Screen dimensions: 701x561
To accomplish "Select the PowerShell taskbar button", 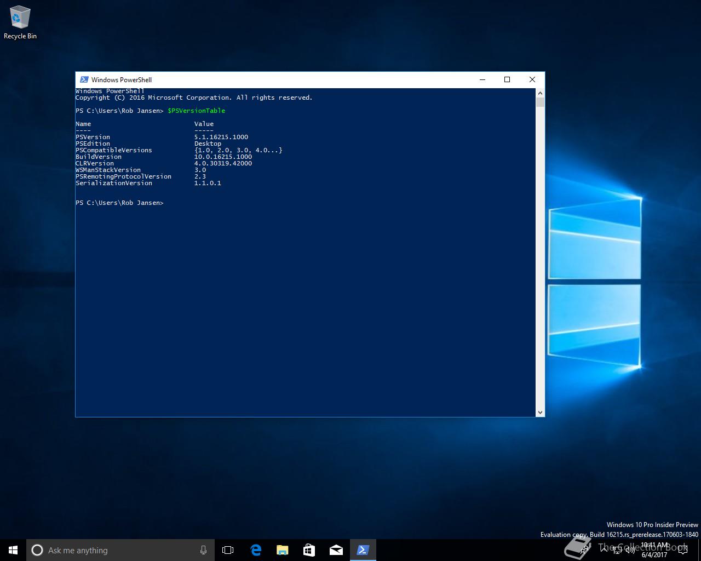I will [363, 550].
